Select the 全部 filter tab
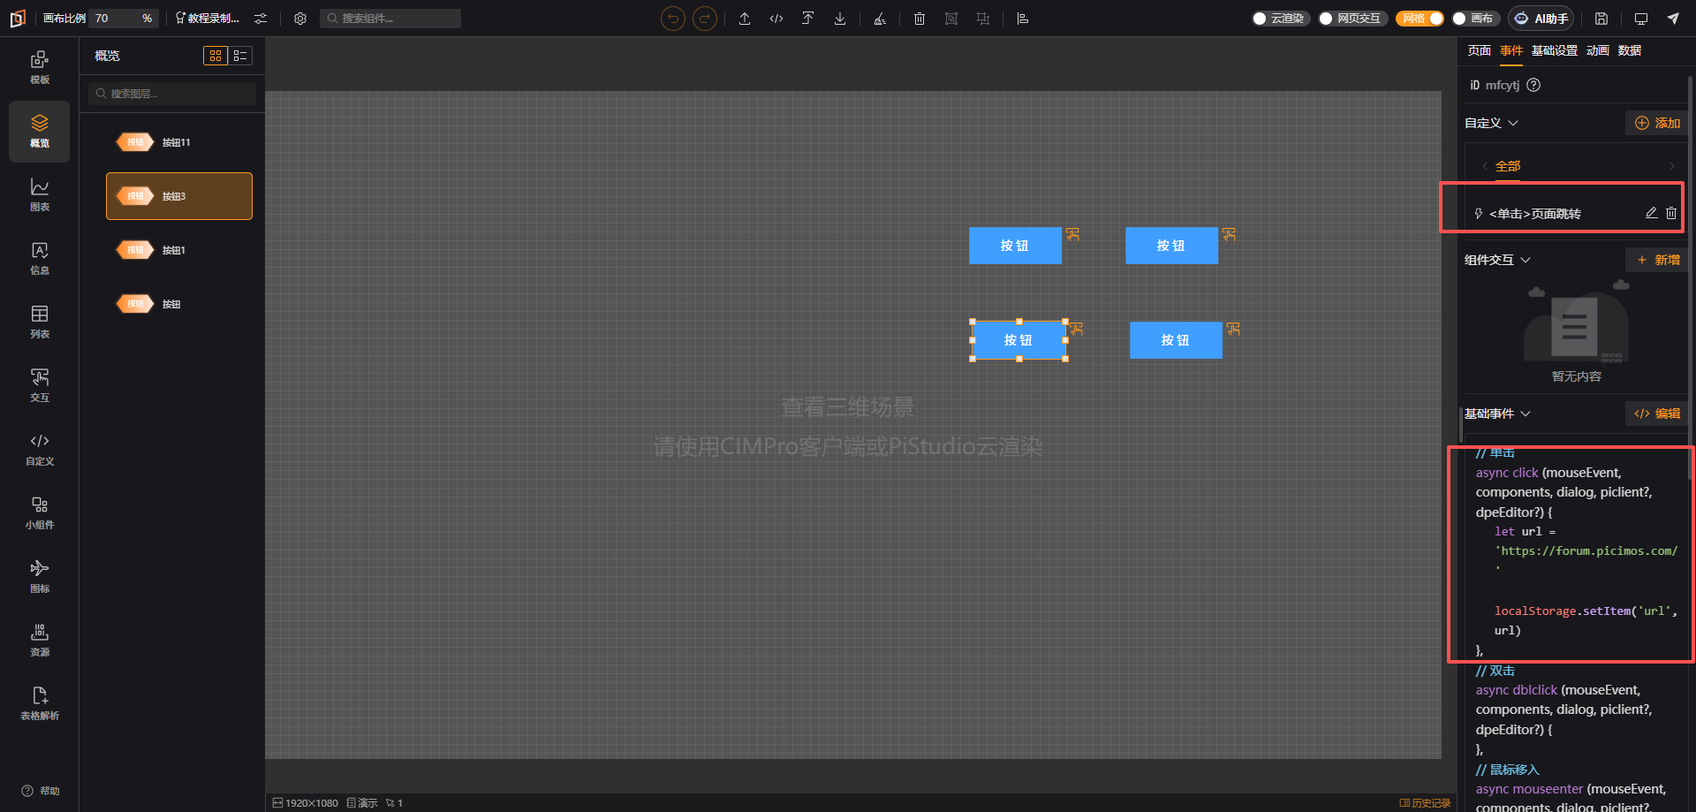The image size is (1696, 812). [1508, 166]
